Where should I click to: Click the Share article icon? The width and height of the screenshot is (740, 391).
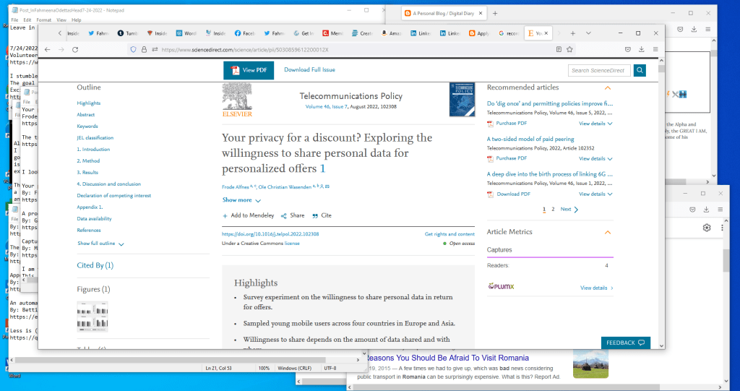coord(285,215)
